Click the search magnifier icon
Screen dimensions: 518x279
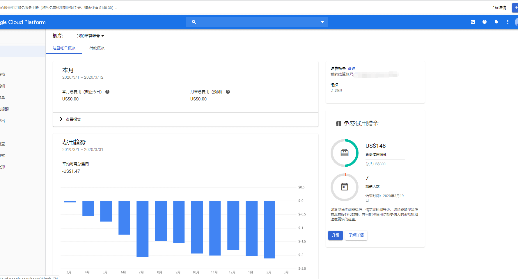pos(194,22)
